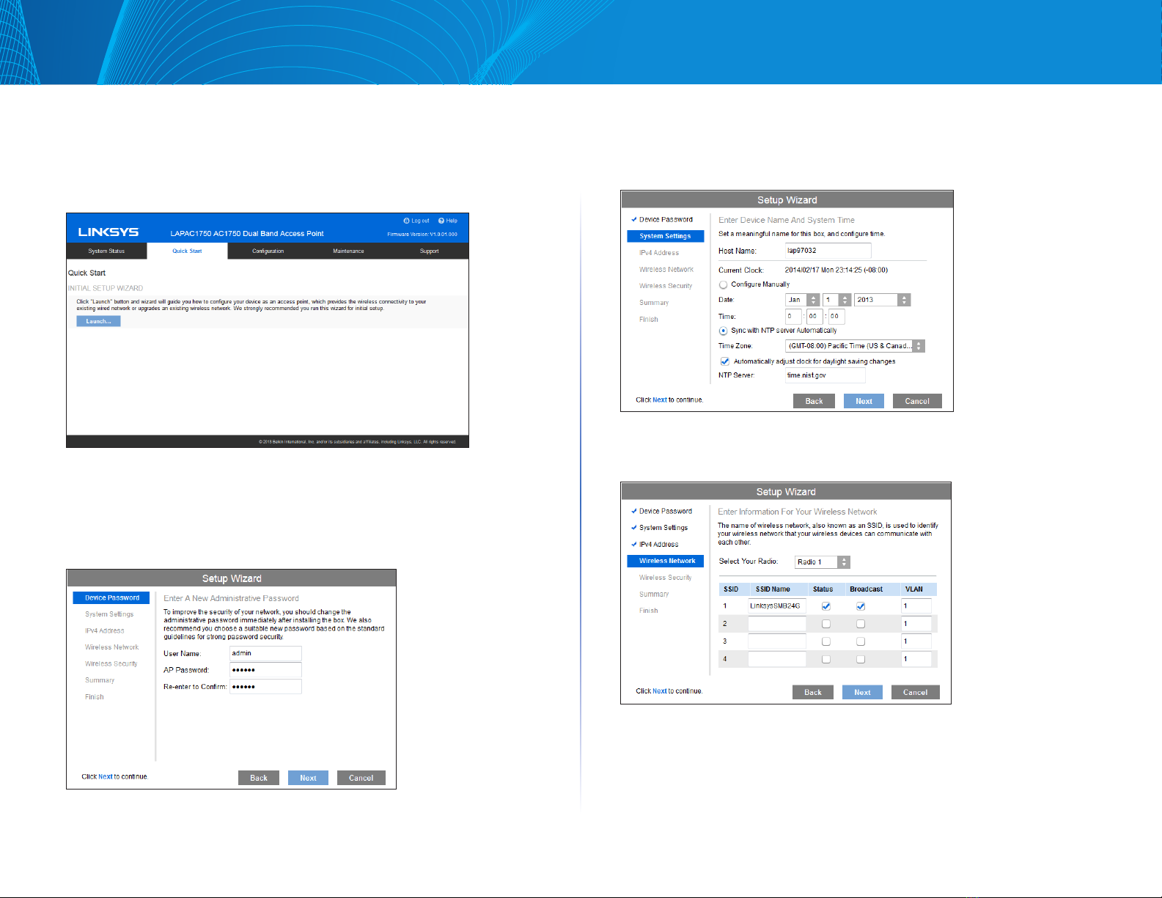Screen dimensions: 1162x898
Task: Open the day-of-month dropdown showing 1
Action: (836, 300)
